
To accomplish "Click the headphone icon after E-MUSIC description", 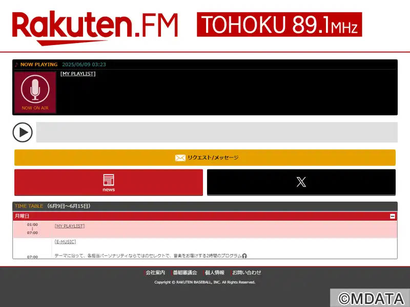I will click(244, 256).
